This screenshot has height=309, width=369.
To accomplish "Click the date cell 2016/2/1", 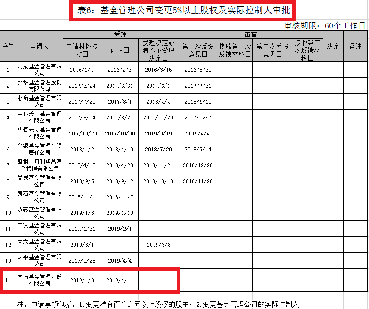I will click(x=82, y=70).
